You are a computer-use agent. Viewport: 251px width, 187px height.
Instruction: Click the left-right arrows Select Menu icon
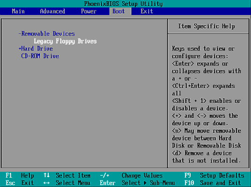click(x=46, y=183)
